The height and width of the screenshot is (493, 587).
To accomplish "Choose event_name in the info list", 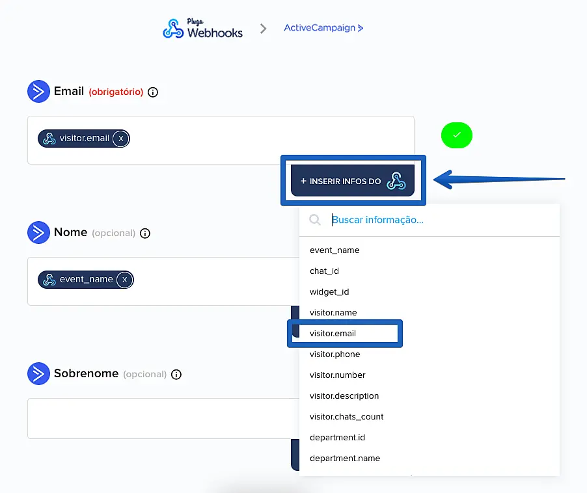I will (x=334, y=250).
